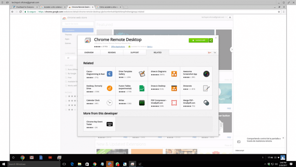
Task: Click the Gmail icon in Chromebook shelf
Action: pos(32,157)
